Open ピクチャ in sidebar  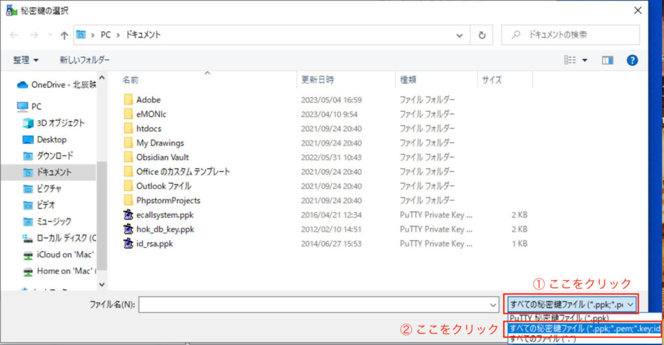pyautogui.click(x=42, y=188)
